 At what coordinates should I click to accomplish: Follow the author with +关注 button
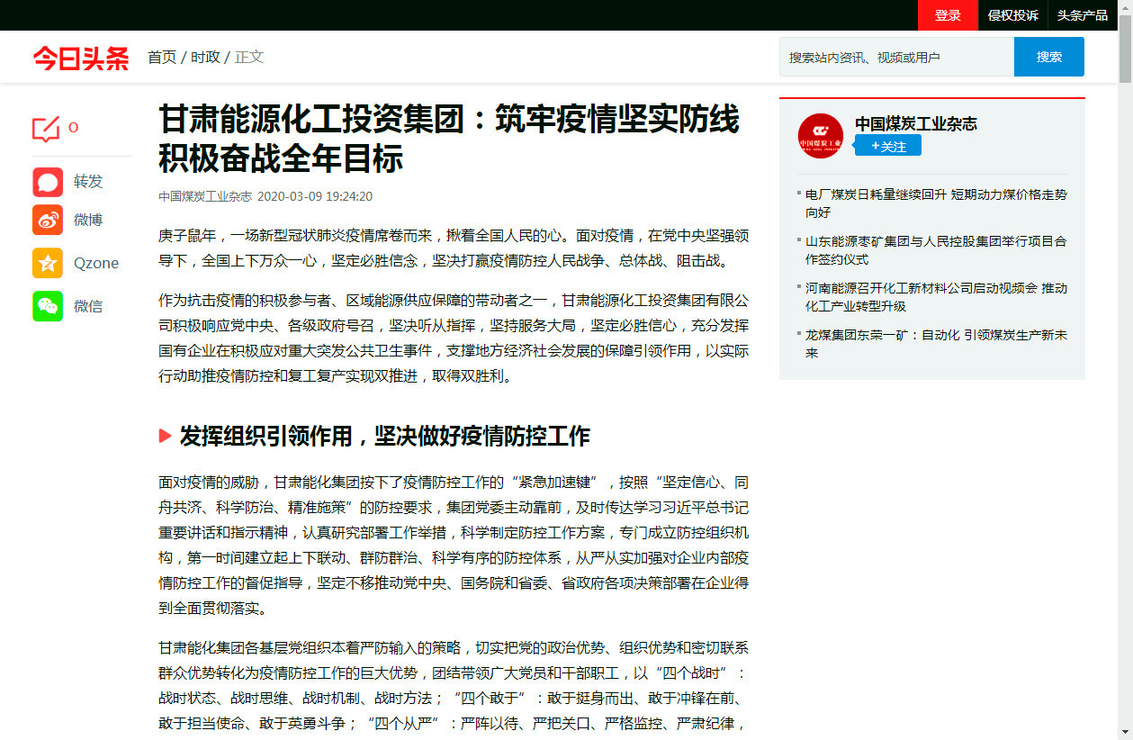pos(887,146)
